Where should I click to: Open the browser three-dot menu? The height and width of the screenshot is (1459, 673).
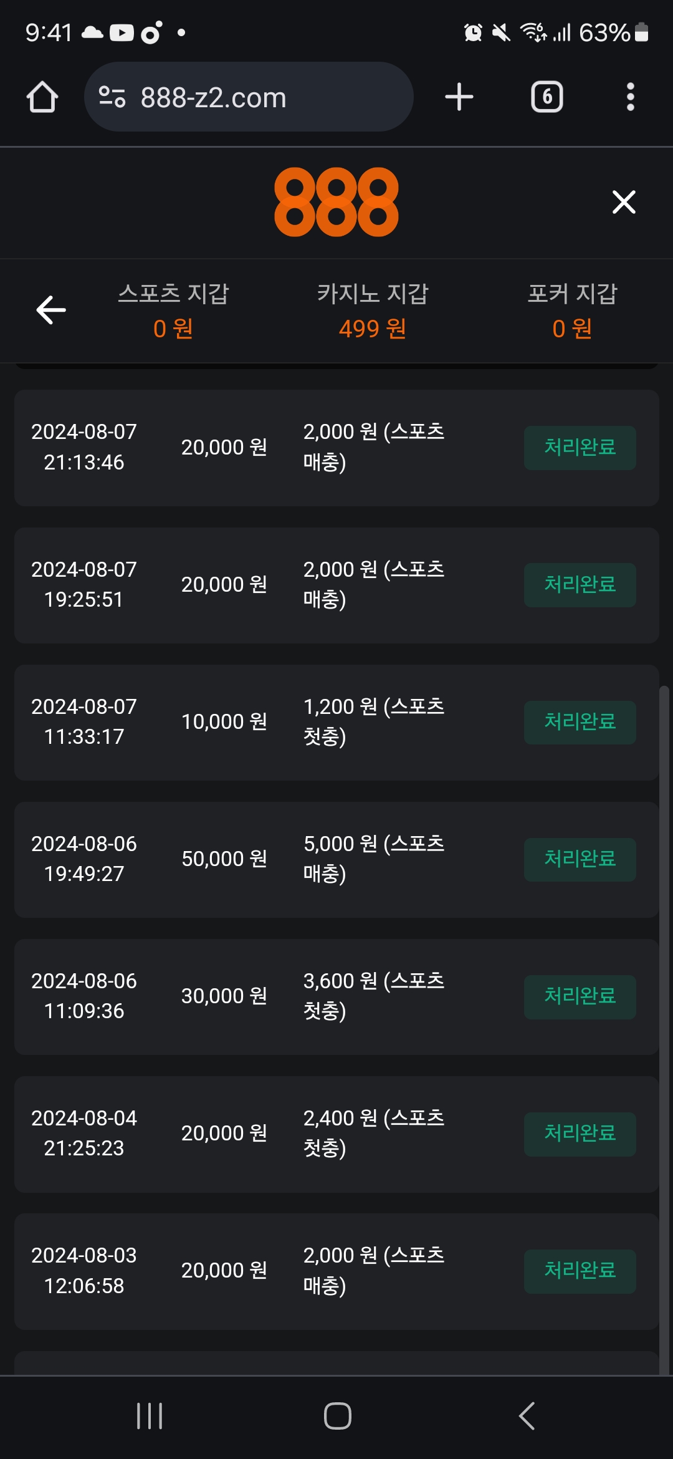630,97
